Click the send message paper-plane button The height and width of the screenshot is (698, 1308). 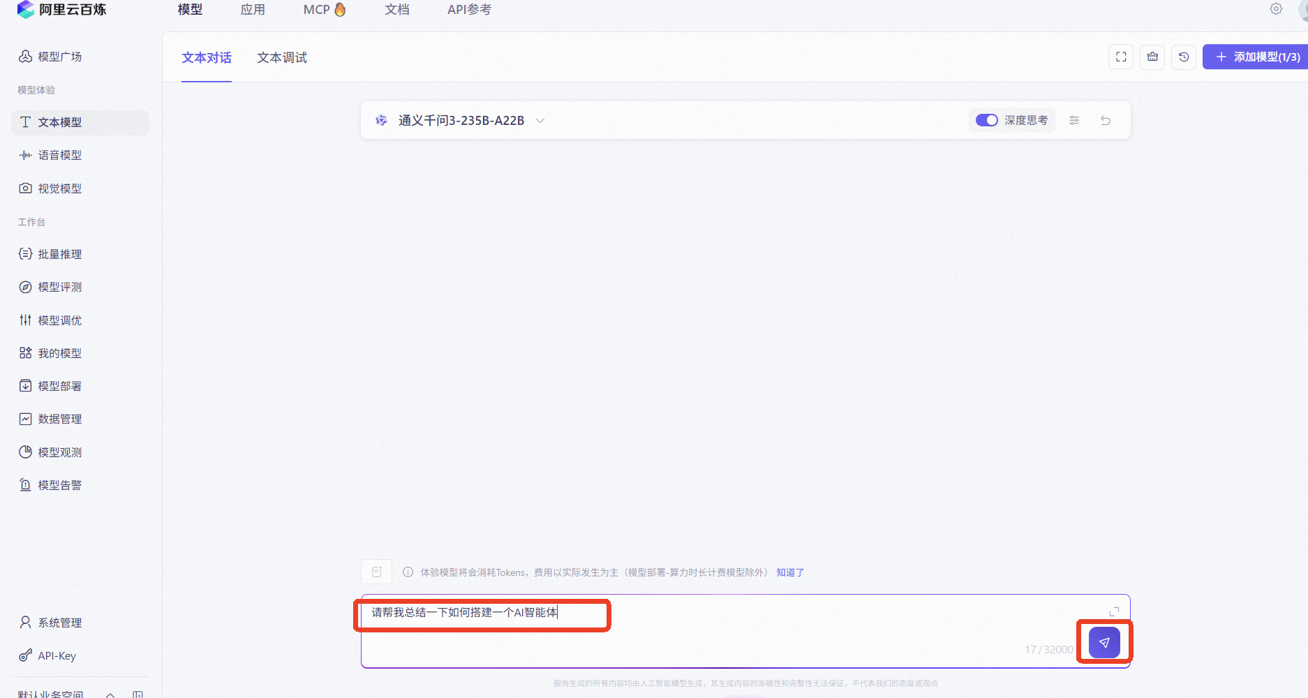(x=1104, y=642)
